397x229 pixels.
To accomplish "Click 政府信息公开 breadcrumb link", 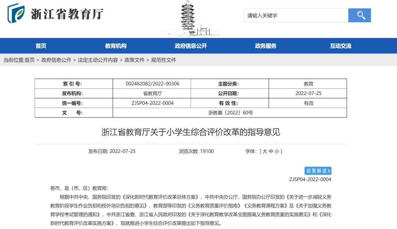I will [56, 60].
